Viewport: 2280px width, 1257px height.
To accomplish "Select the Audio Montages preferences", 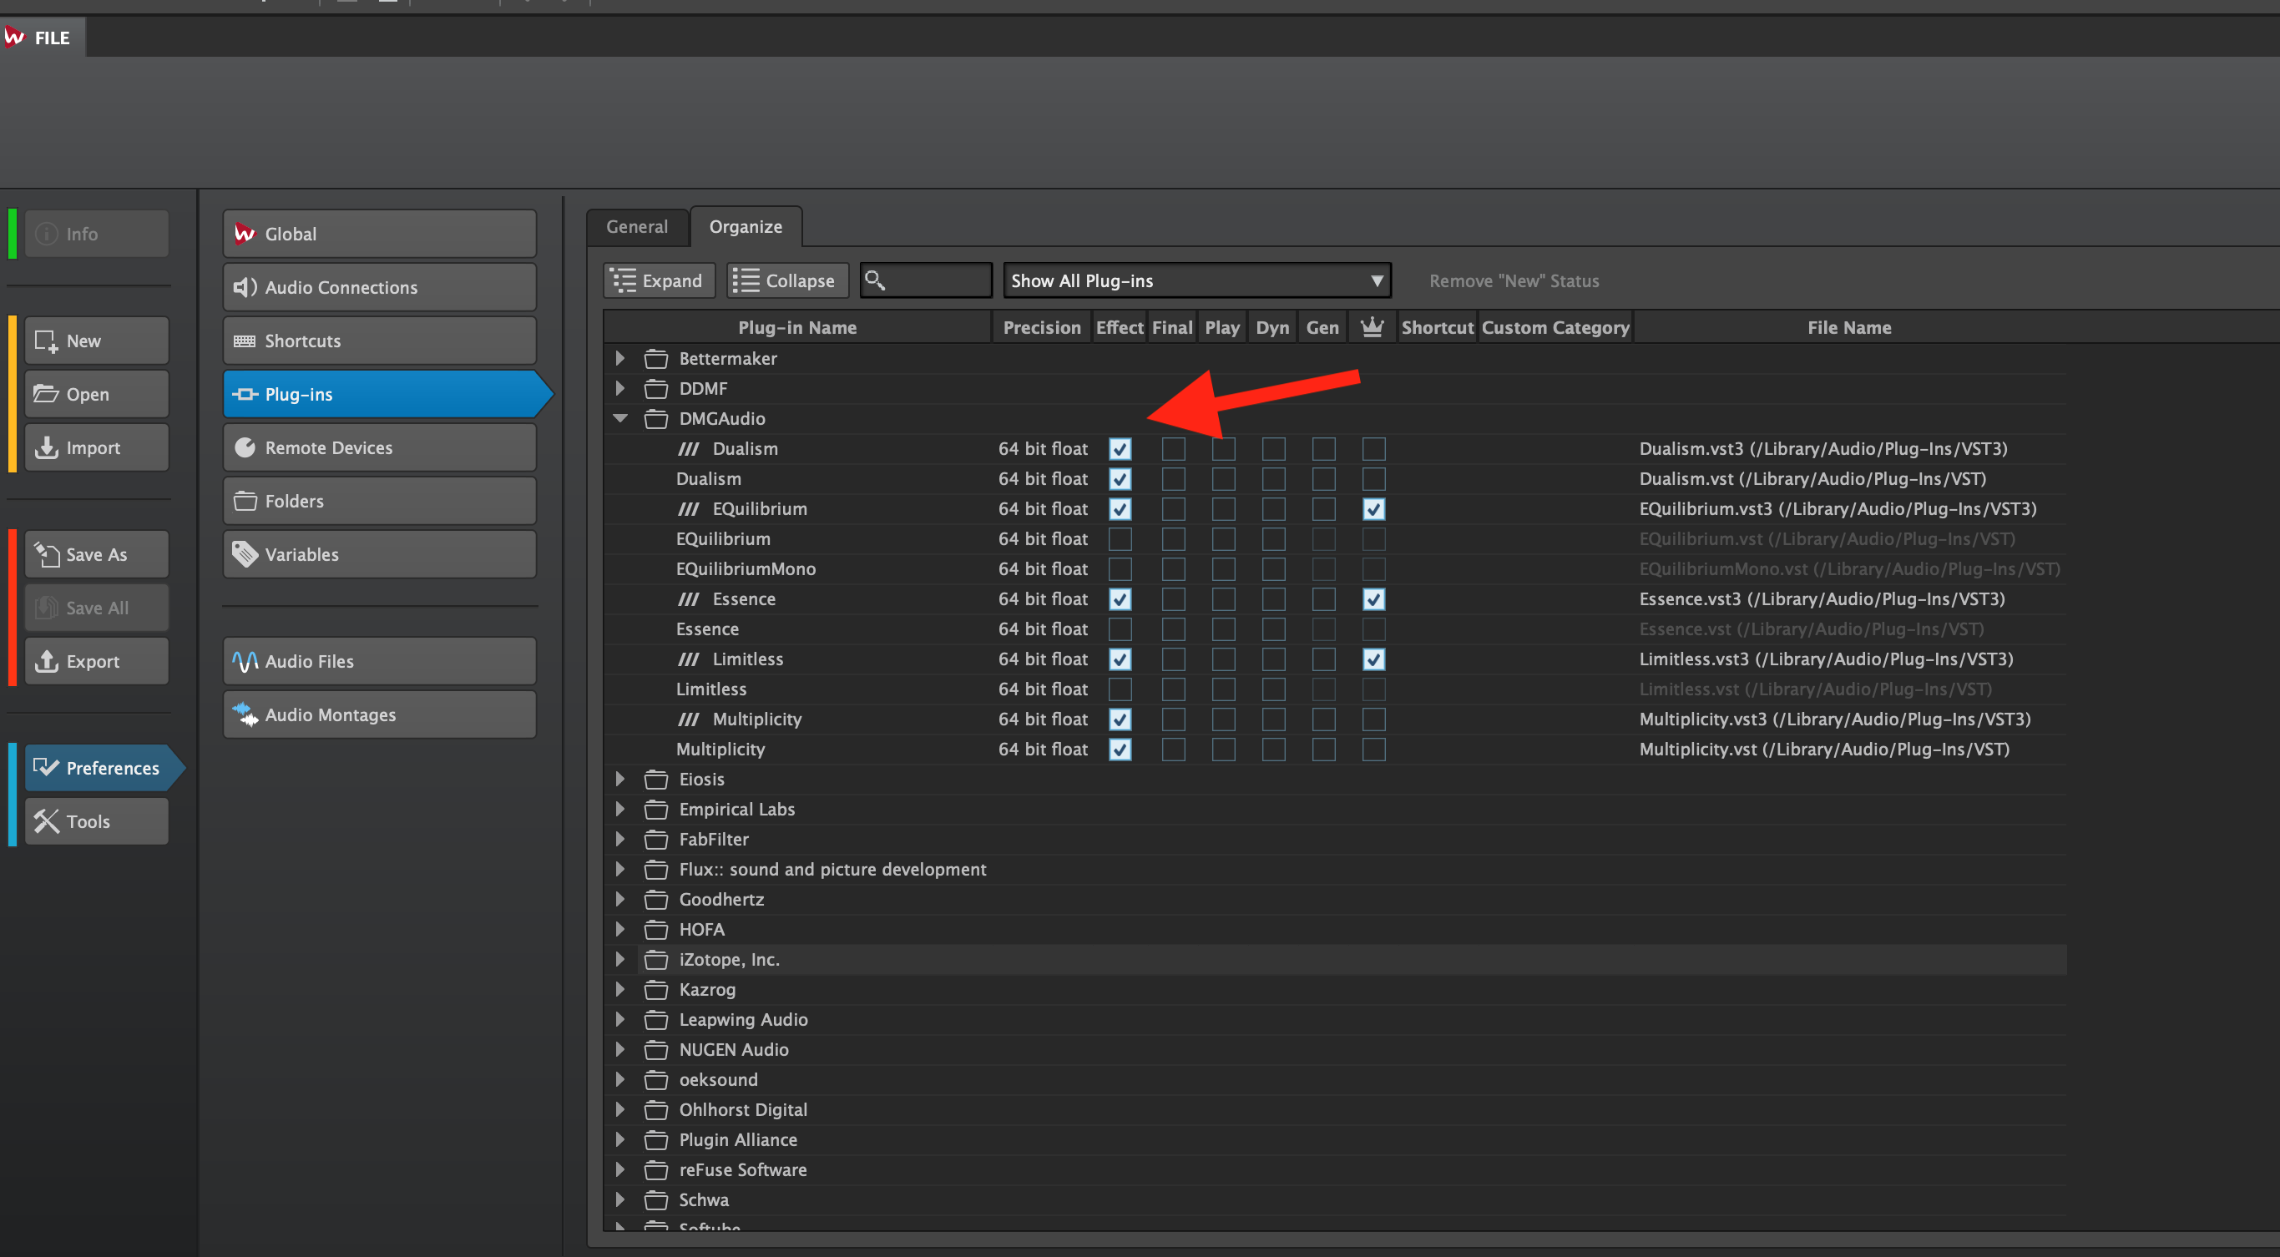I will coord(378,714).
